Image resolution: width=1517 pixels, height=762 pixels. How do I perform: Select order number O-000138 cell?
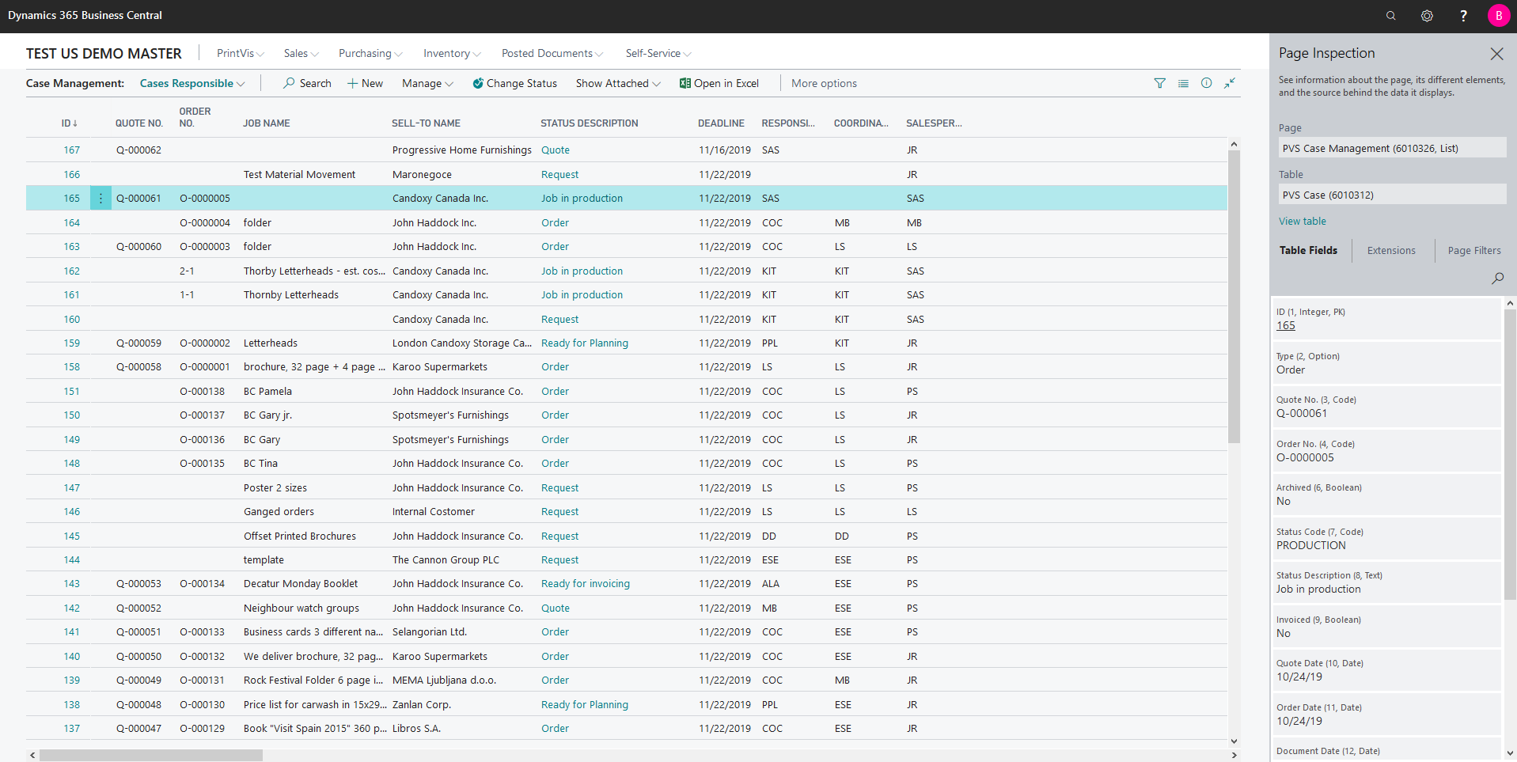[203, 392]
